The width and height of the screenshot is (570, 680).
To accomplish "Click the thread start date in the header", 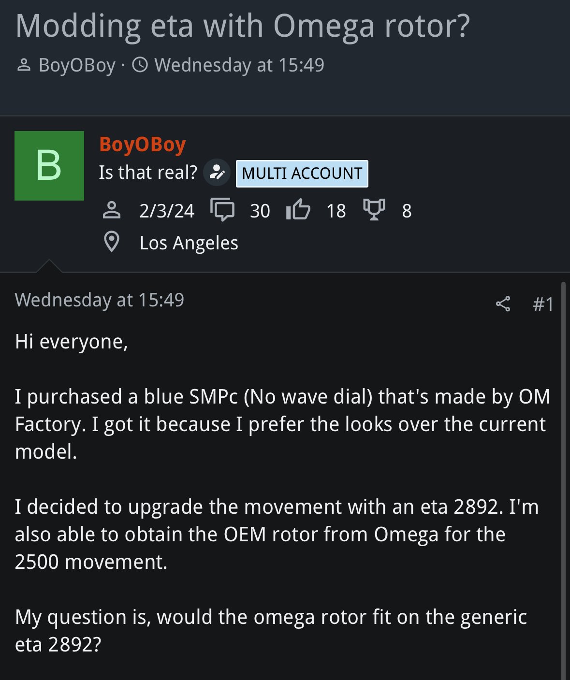I will [239, 65].
